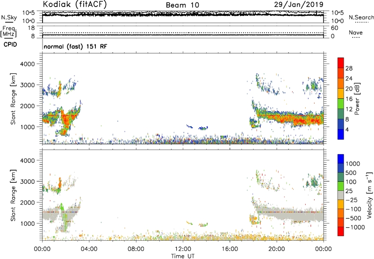Click the Velocity colorbar tick -25
The image size is (374, 259).
coord(352,200)
